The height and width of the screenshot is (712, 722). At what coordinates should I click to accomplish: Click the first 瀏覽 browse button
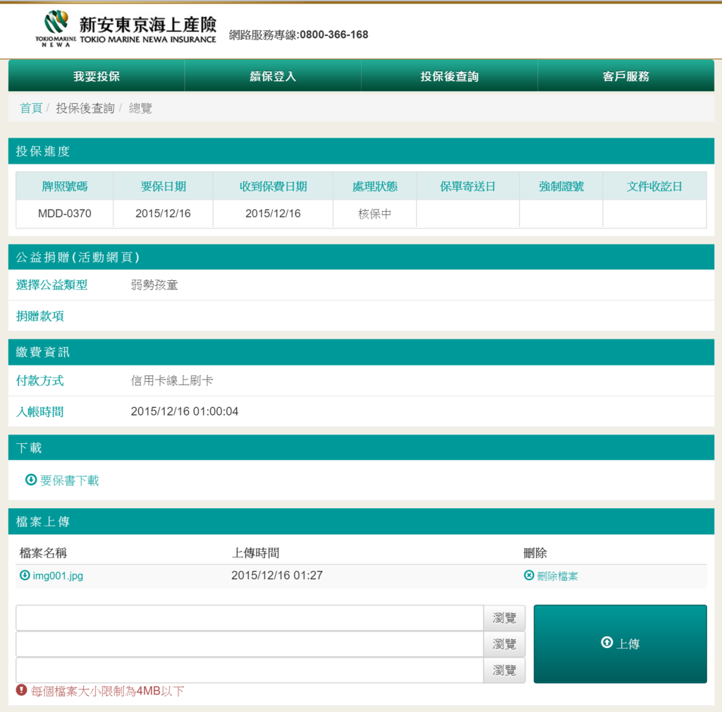[503, 617]
